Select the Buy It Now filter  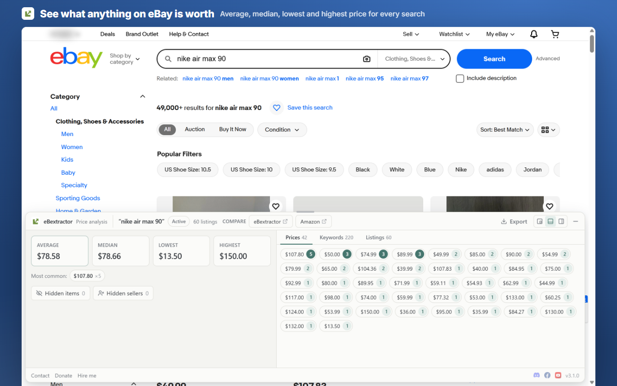pyautogui.click(x=233, y=129)
